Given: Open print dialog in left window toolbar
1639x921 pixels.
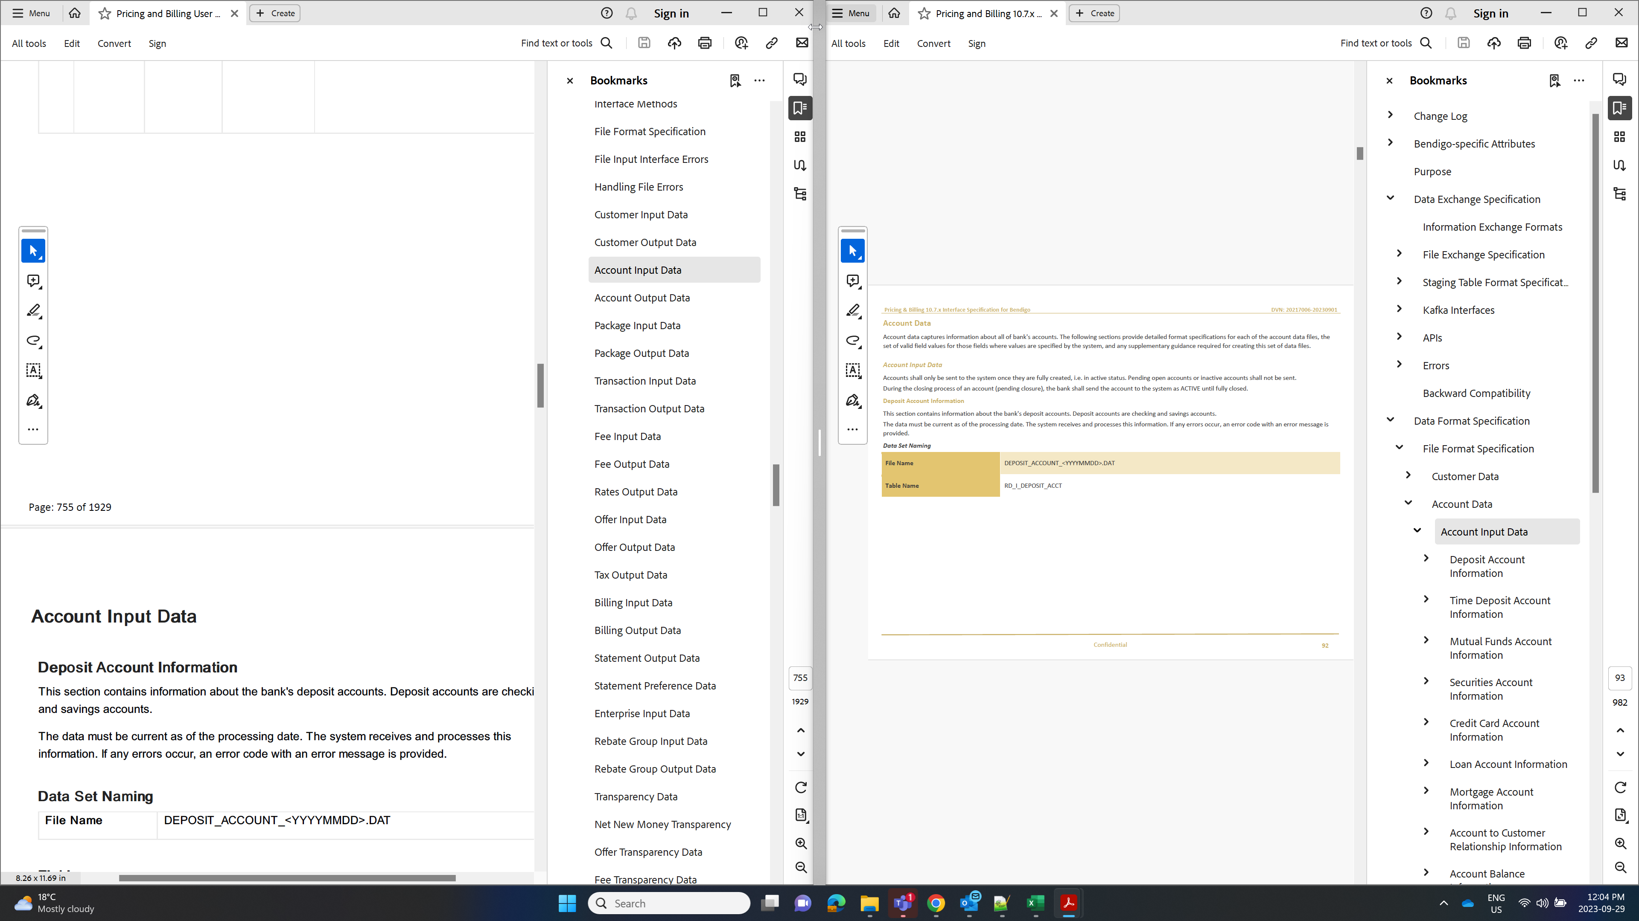Looking at the screenshot, I should pos(704,43).
